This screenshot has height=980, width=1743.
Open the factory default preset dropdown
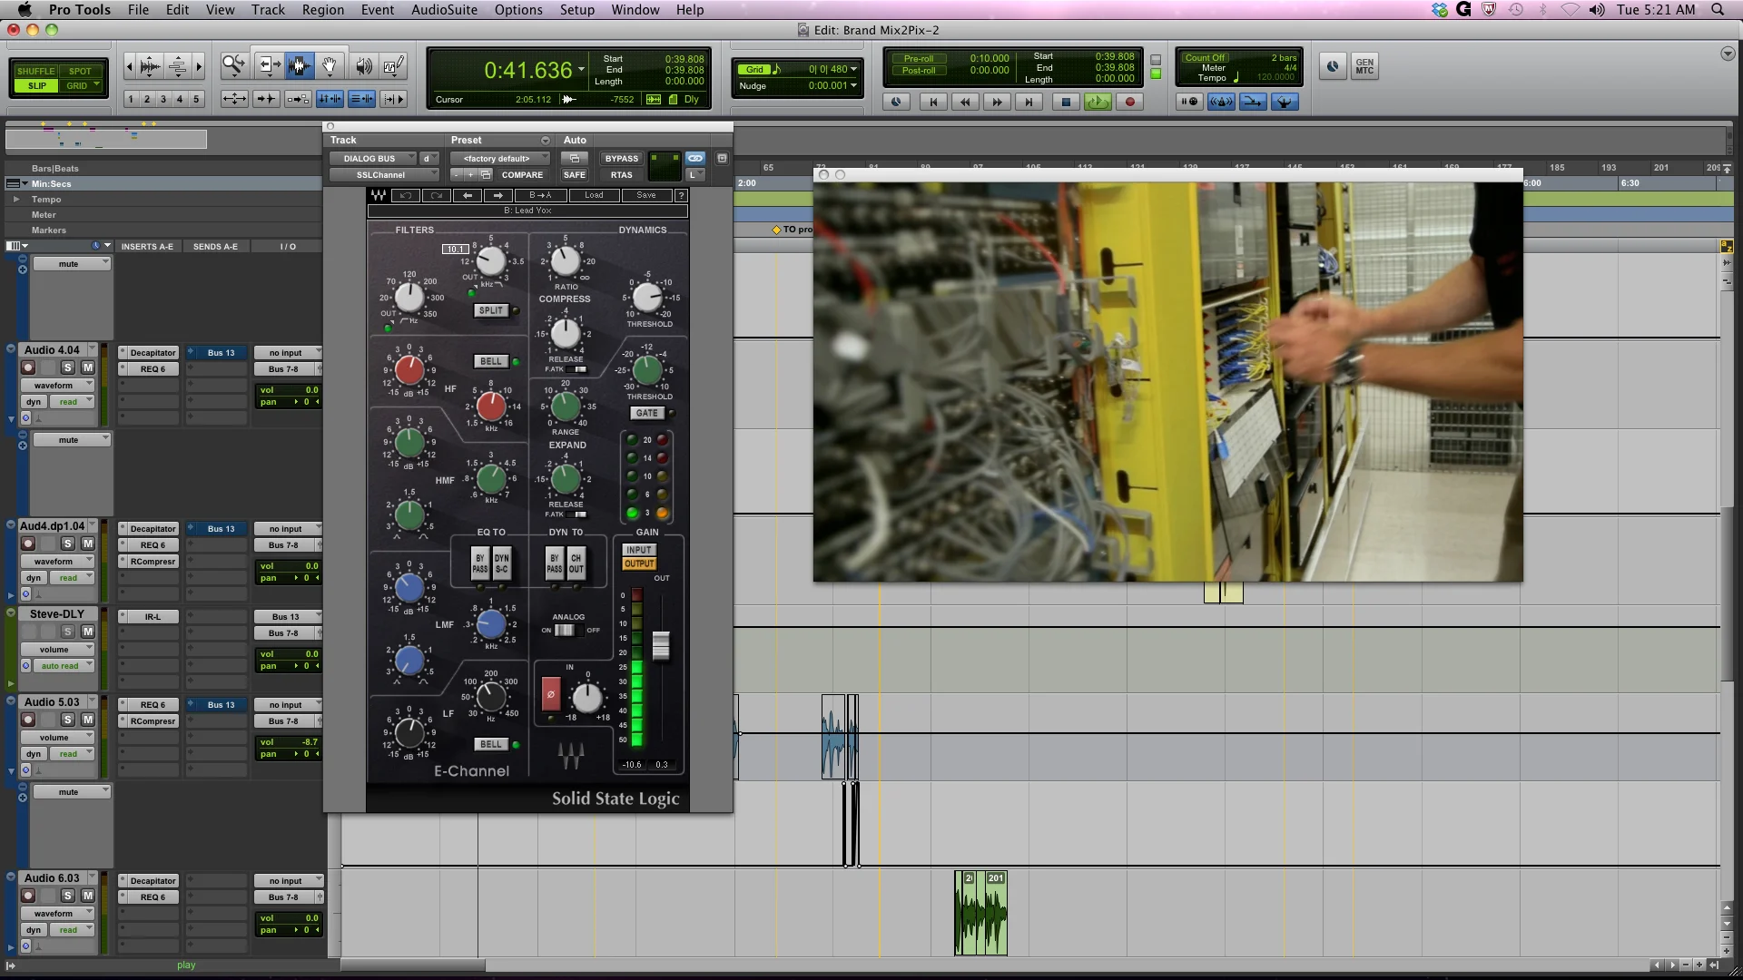[x=499, y=159]
